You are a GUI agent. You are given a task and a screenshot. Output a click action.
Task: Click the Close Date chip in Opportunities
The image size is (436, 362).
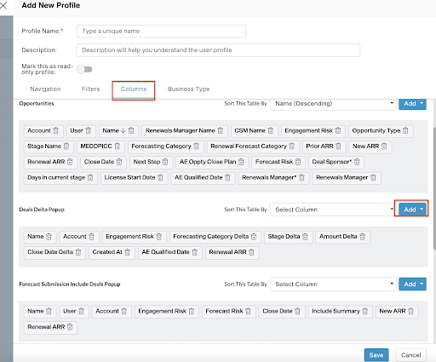(103, 162)
